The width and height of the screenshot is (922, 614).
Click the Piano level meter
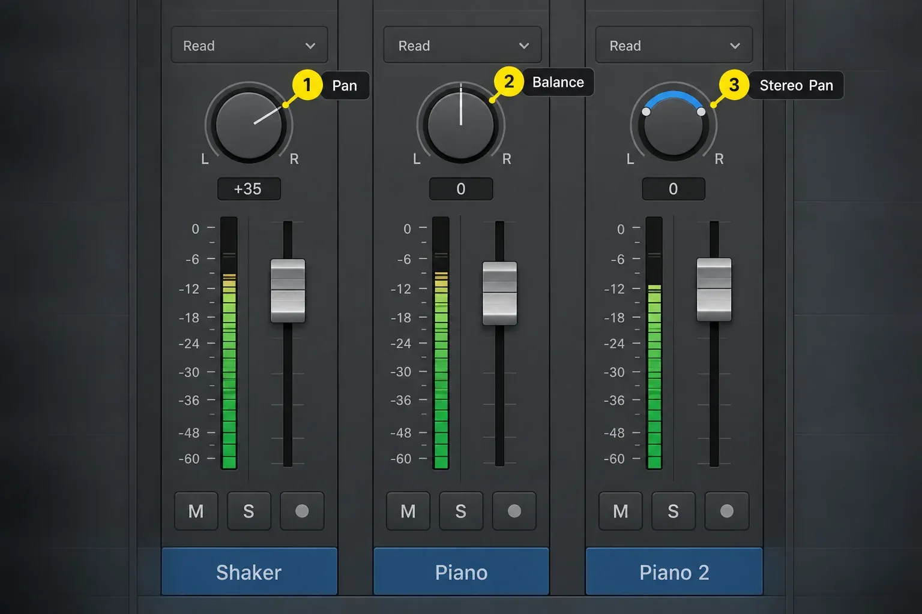[441, 343]
